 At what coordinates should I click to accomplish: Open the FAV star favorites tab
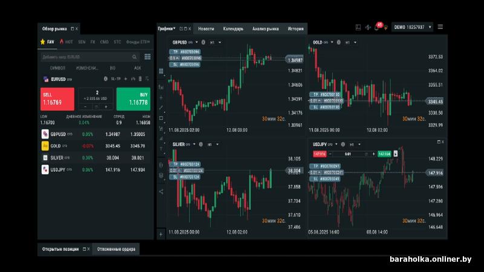click(x=47, y=42)
